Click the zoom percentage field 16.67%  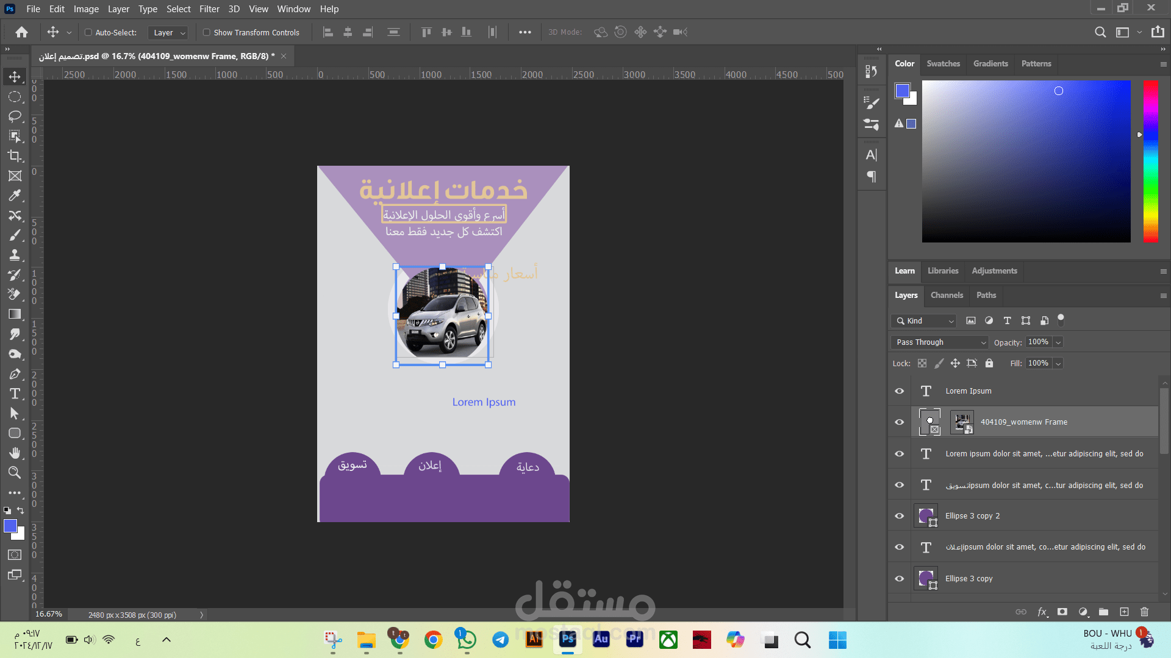[x=49, y=614]
